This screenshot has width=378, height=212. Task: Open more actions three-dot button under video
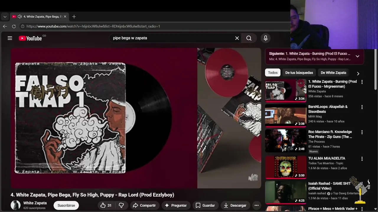click(x=256, y=206)
